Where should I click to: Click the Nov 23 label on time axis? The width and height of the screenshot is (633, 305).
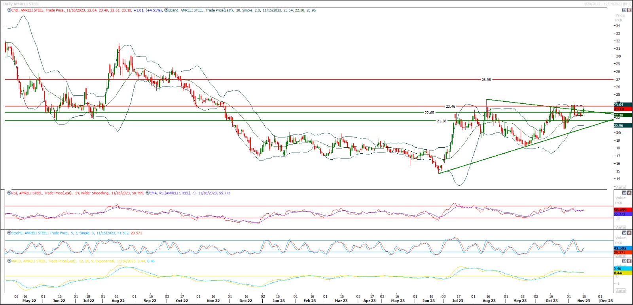584,301
